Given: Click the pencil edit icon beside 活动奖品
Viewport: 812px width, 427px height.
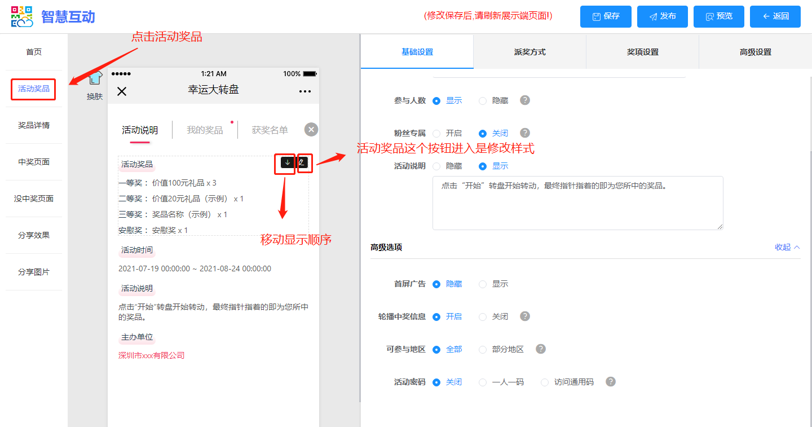Looking at the screenshot, I should coord(302,162).
